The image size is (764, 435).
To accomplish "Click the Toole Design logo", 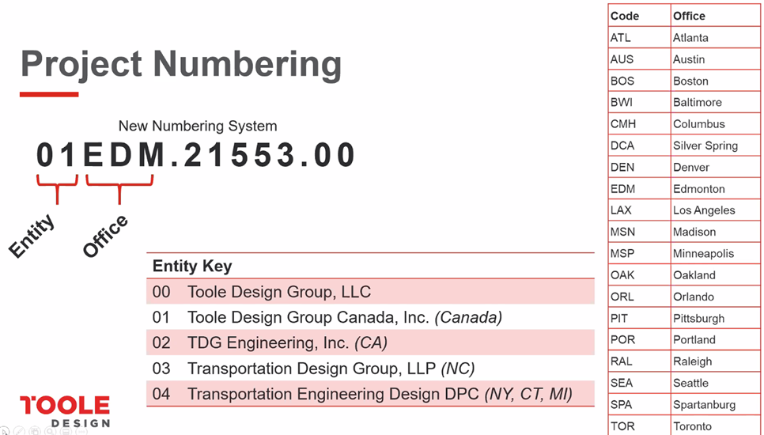I will click(x=65, y=411).
